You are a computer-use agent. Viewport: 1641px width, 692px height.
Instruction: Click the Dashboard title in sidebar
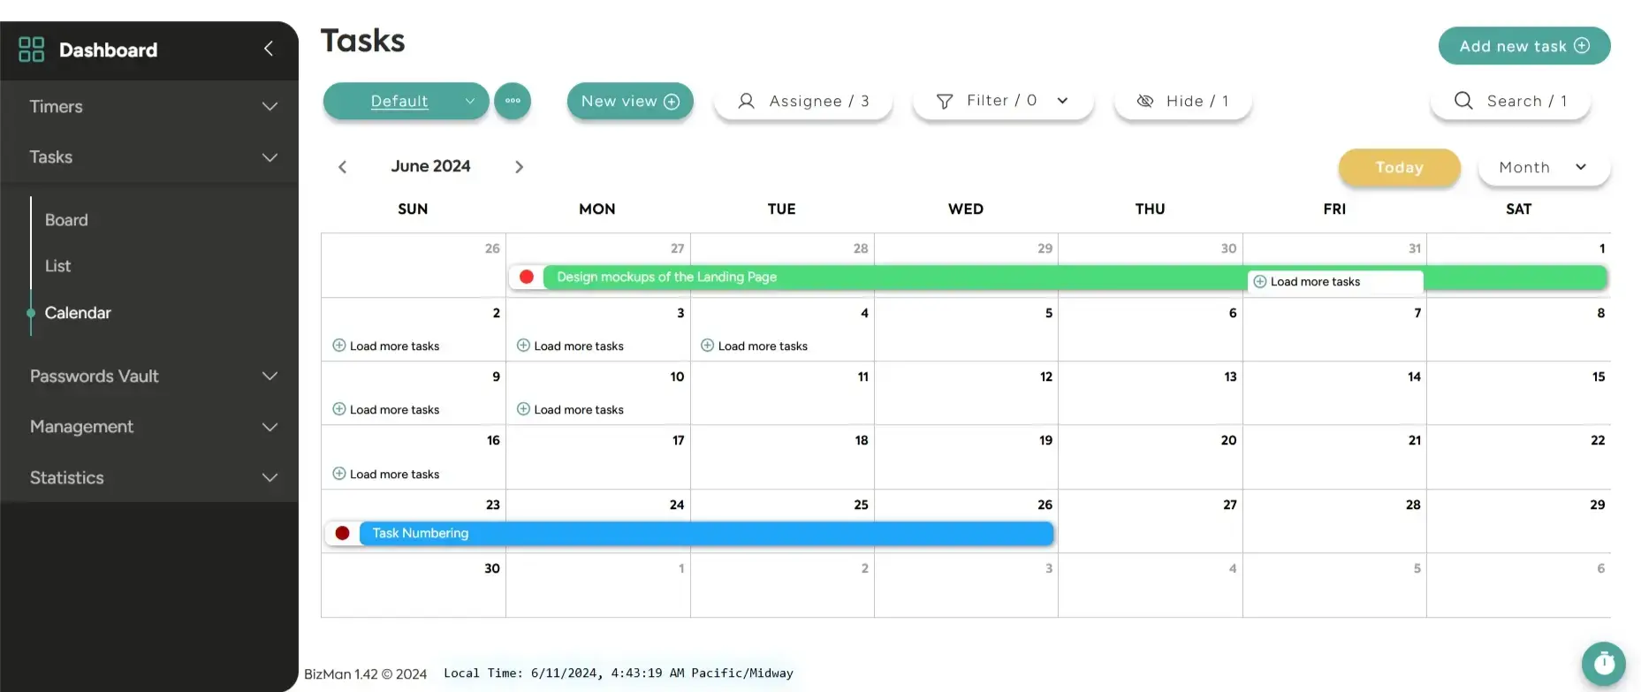click(x=109, y=49)
